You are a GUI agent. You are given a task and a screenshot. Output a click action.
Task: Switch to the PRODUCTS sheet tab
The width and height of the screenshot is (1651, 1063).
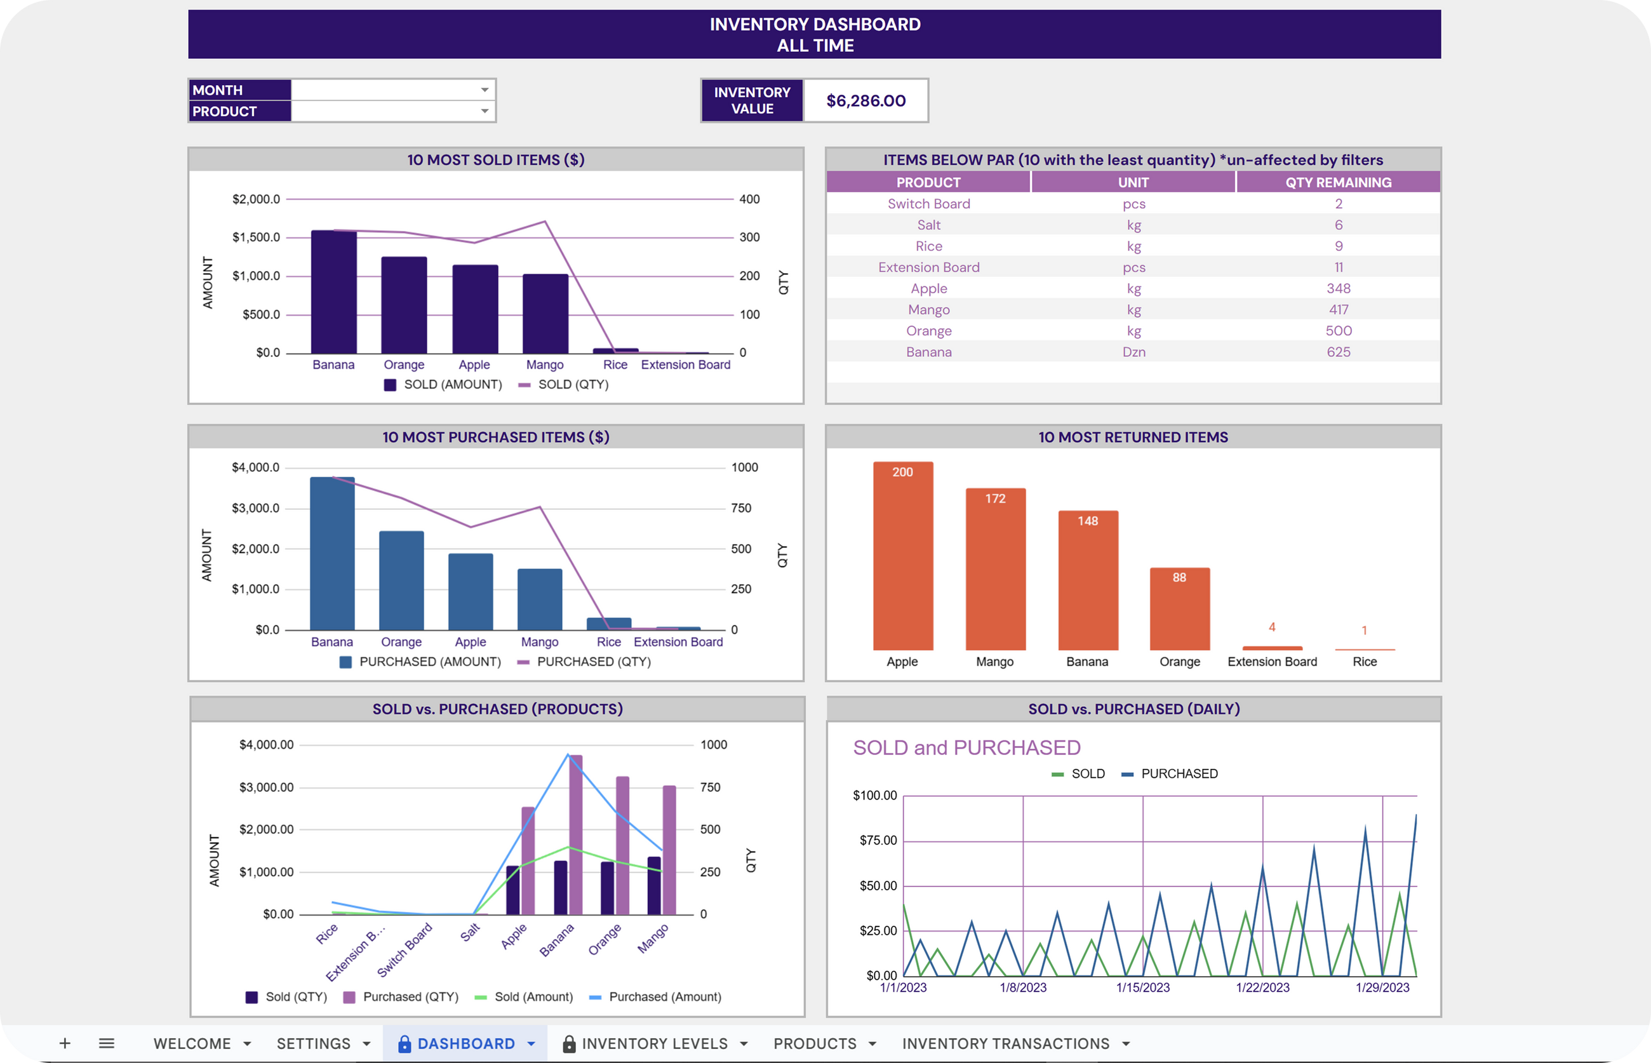pos(815,1044)
